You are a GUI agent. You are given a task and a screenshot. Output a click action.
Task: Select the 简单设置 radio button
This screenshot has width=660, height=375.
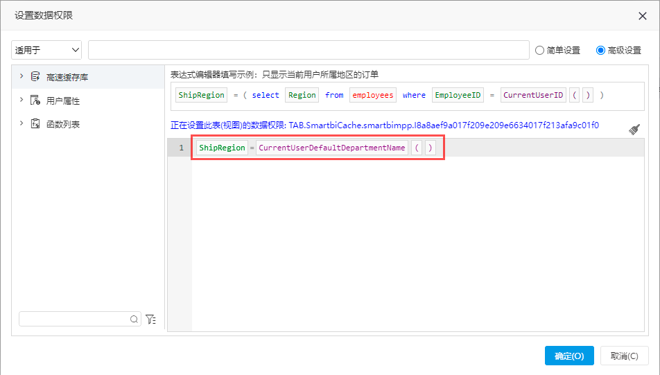pos(539,50)
